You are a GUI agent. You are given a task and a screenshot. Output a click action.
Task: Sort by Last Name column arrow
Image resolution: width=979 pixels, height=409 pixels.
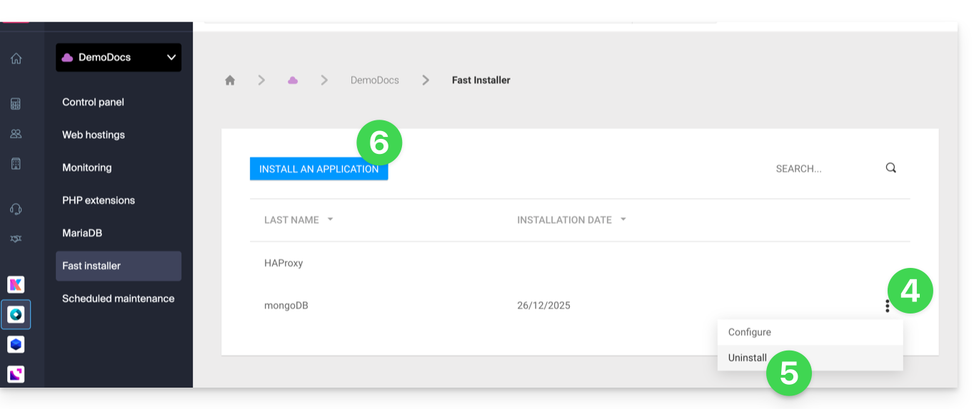coord(330,219)
